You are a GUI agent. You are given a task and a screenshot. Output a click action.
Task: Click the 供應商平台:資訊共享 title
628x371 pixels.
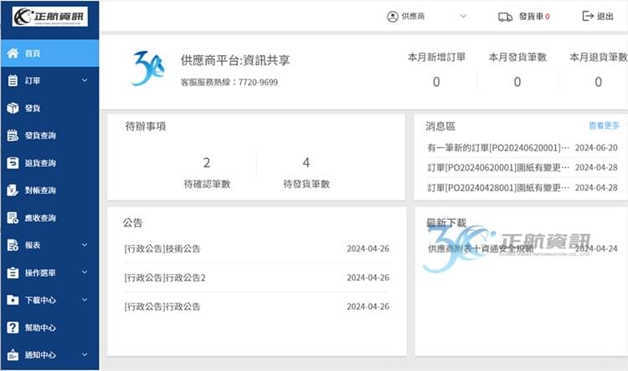235,60
